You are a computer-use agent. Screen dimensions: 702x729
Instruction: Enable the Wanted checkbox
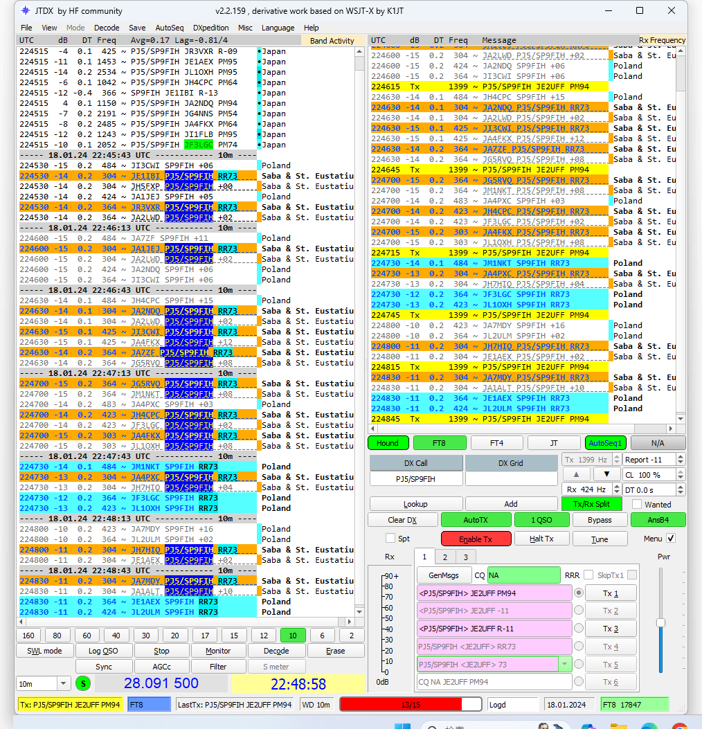[637, 504]
